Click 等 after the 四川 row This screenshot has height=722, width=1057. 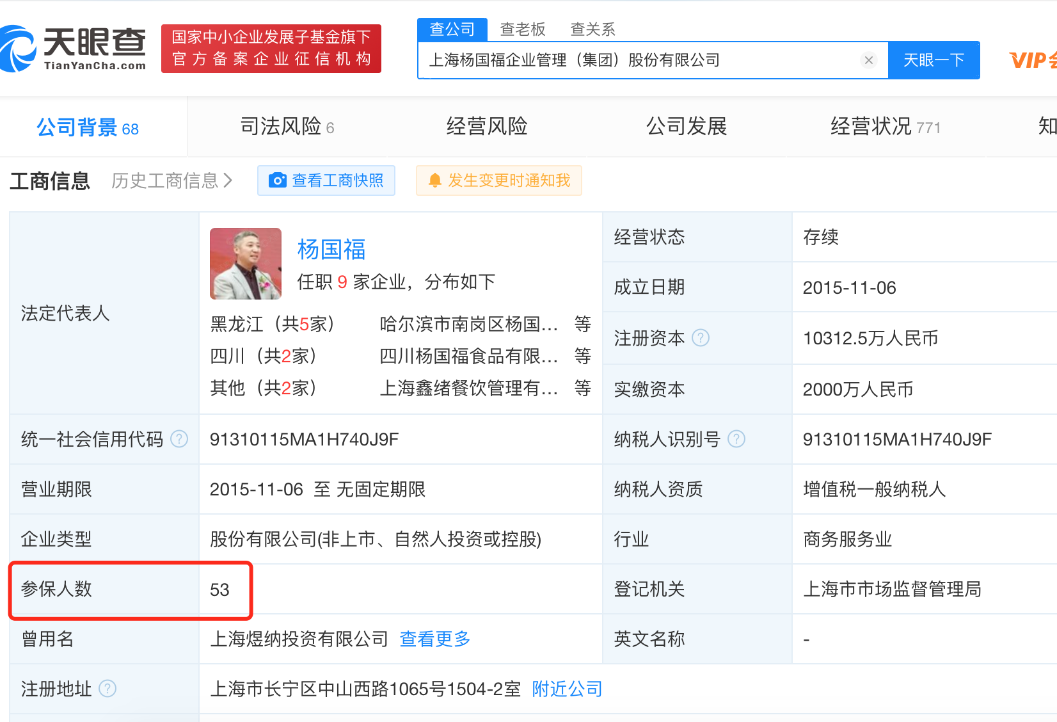[583, 356]
